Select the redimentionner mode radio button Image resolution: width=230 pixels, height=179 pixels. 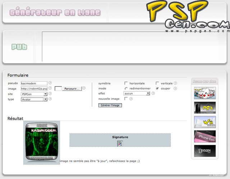pos(126,88)
